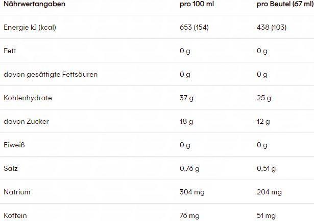314x221 pixels.
Task: Select the 304 mg sodium value
Action: point(192,192)
